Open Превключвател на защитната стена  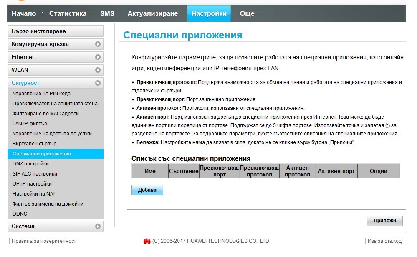coord(56,104)
